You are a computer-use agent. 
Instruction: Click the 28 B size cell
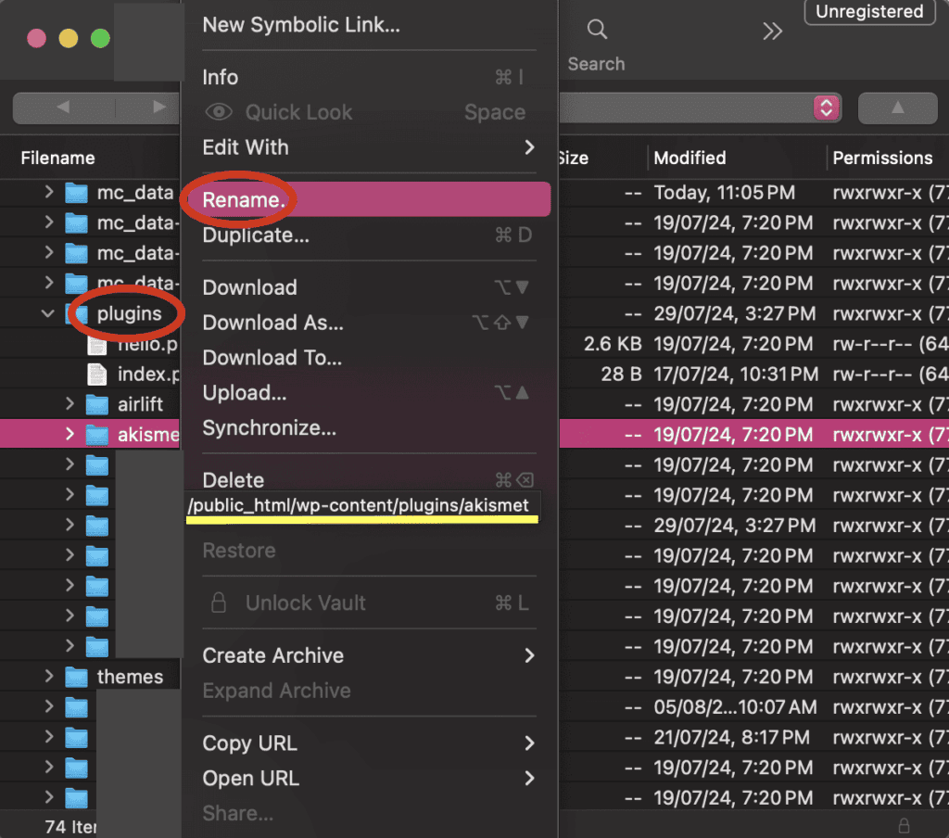coord(621,375)
